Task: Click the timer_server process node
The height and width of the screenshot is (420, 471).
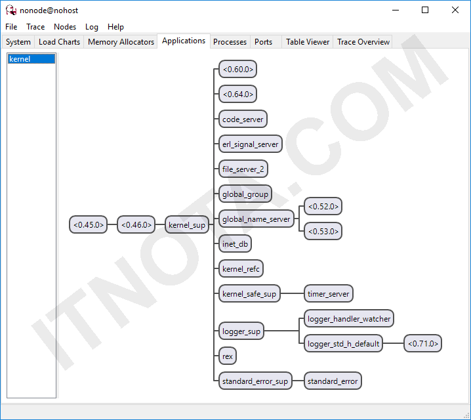Action: (329, 294)
